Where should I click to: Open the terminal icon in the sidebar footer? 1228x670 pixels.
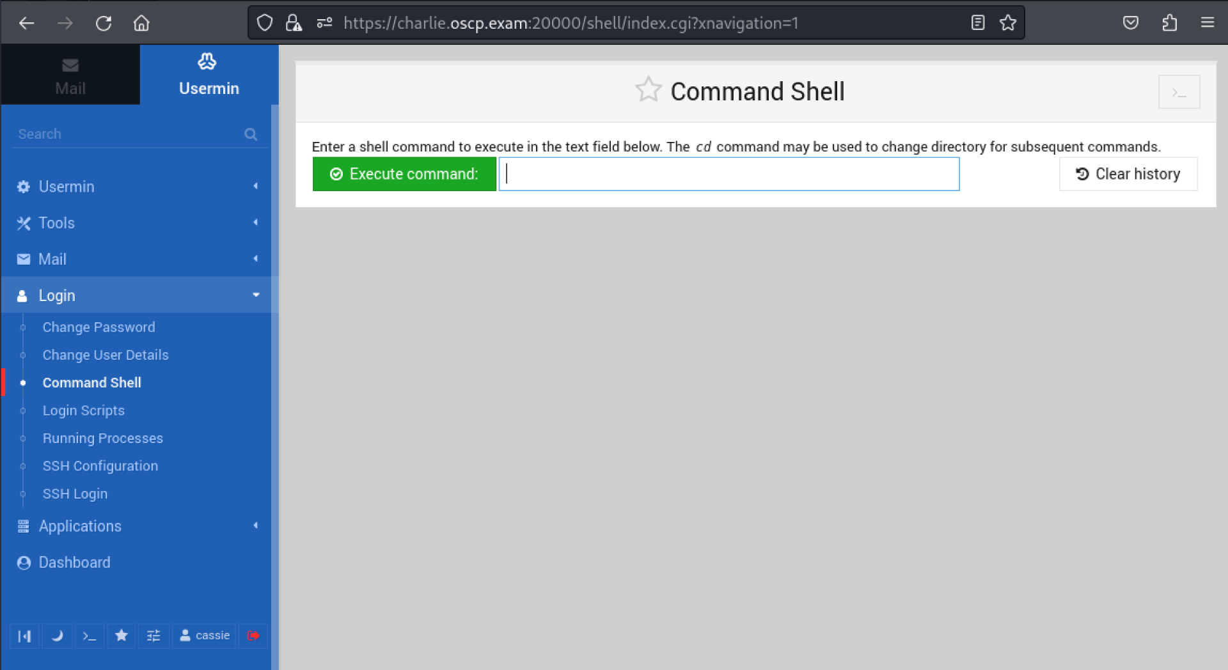pyautogui.click(x=90, y=635)
